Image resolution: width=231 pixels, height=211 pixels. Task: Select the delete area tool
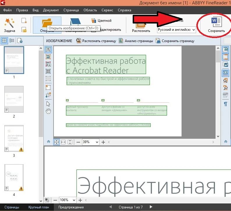tap(48, 87)
